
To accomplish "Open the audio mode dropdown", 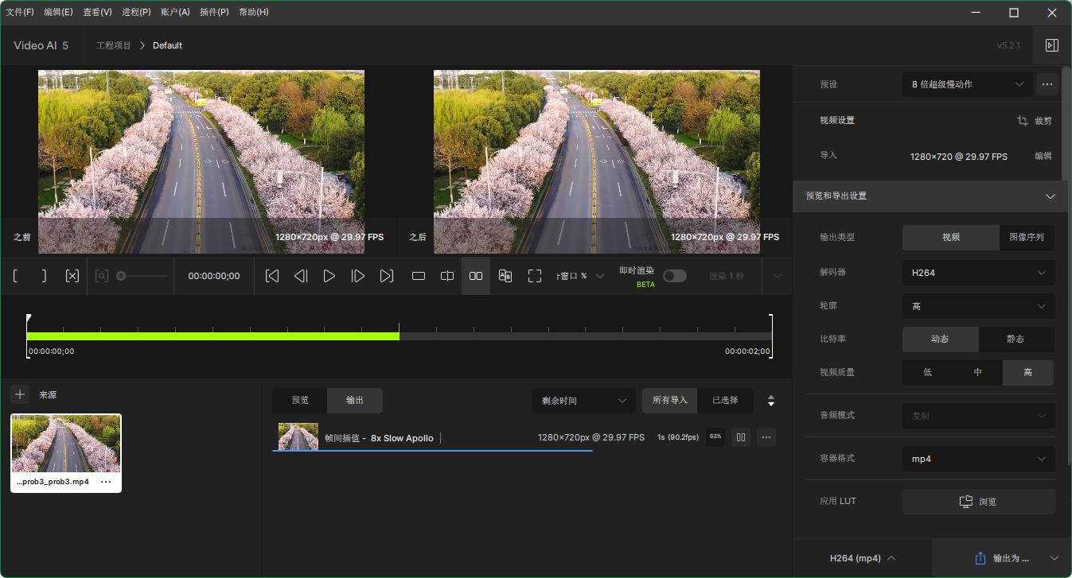I will (x=979, y=415).
